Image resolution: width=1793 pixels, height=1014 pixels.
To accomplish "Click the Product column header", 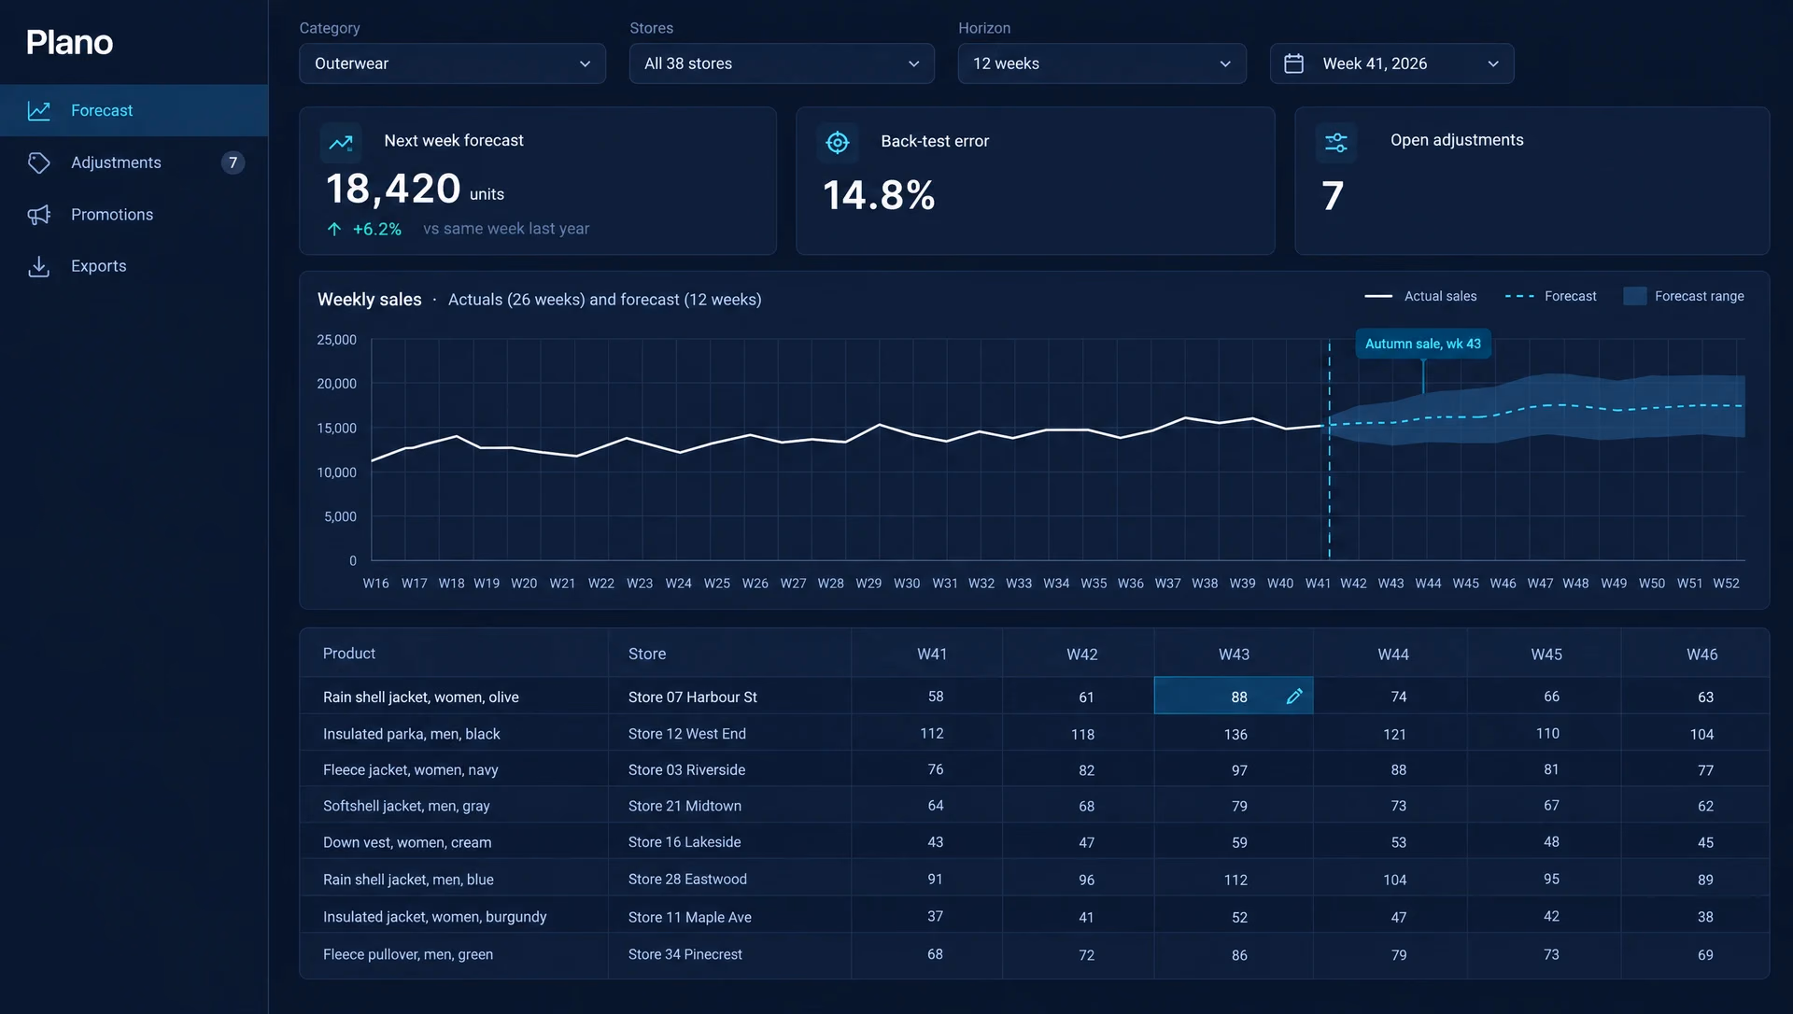I will (x=349, y=654).
